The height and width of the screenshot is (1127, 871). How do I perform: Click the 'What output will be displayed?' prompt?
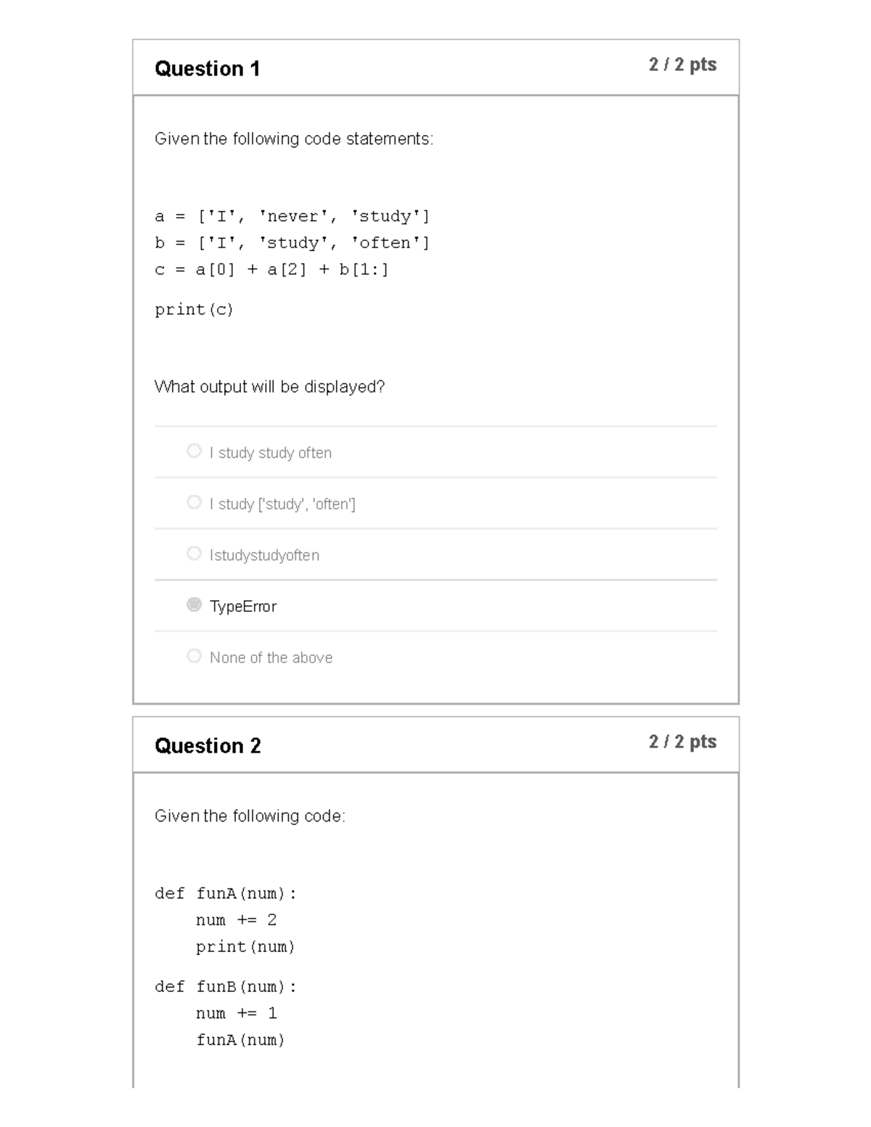click(x=269, y=387)
